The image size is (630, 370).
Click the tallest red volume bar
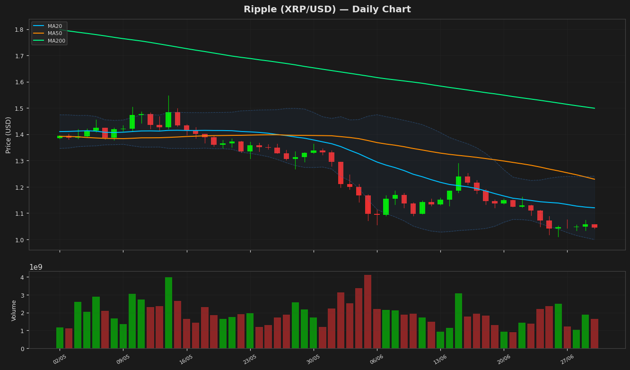pyautogui.click(x=367, y=312)
